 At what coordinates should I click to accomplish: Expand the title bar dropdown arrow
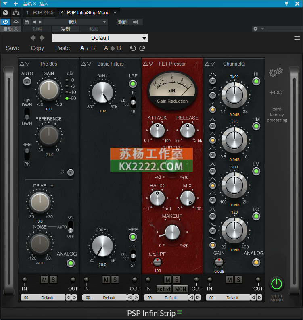pyautogui.click(x=5, y=4)
